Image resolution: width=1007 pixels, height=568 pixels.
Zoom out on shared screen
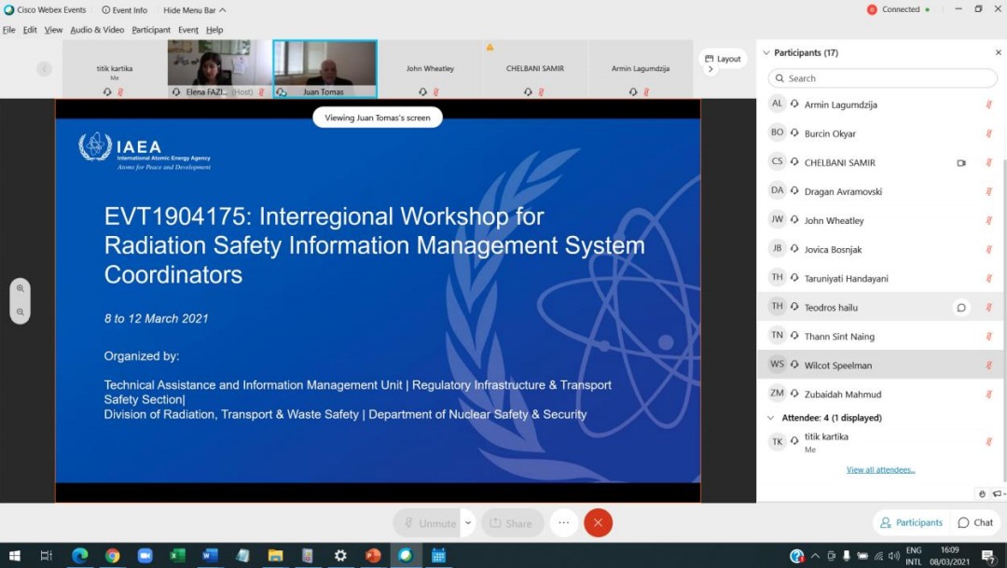pos(21,312)
